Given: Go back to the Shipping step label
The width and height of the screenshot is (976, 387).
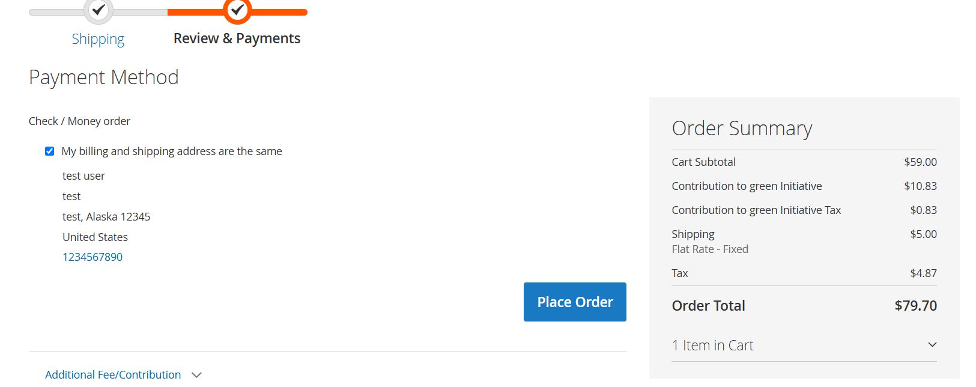Looking at the screenshot, I should coord(98,39).
